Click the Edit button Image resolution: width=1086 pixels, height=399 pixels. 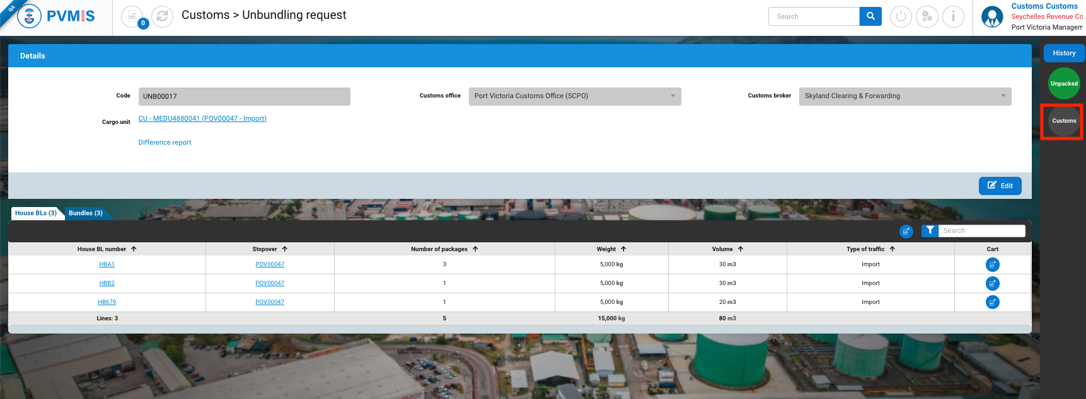pyautogui.click(x=1000, y=186)
